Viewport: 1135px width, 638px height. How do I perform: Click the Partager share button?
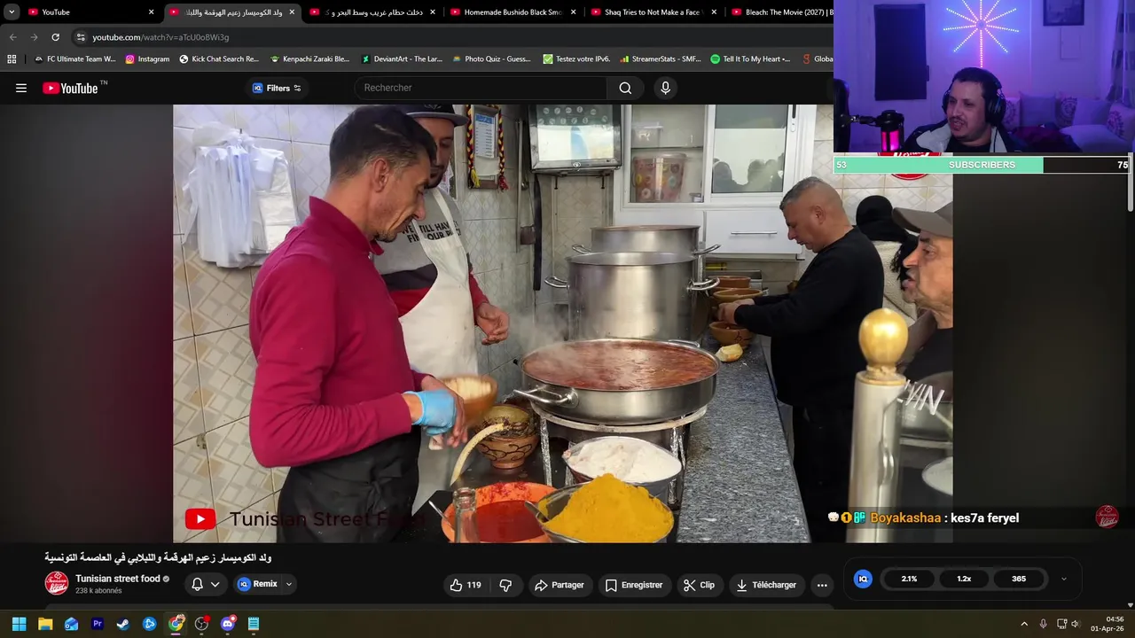point(560,585)
